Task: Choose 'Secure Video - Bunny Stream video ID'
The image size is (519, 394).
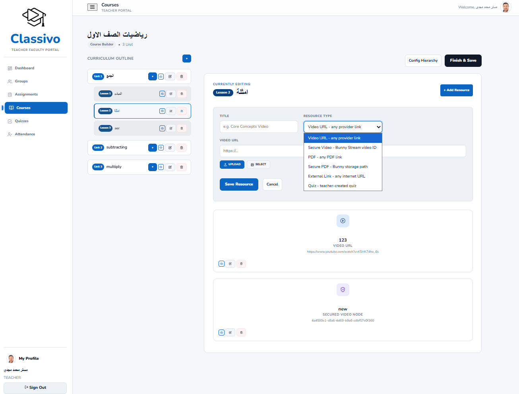Action: [x=343, y=148]
